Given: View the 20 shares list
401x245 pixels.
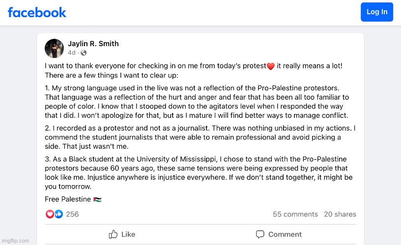Looking at the screenshot, I should 340,214.
